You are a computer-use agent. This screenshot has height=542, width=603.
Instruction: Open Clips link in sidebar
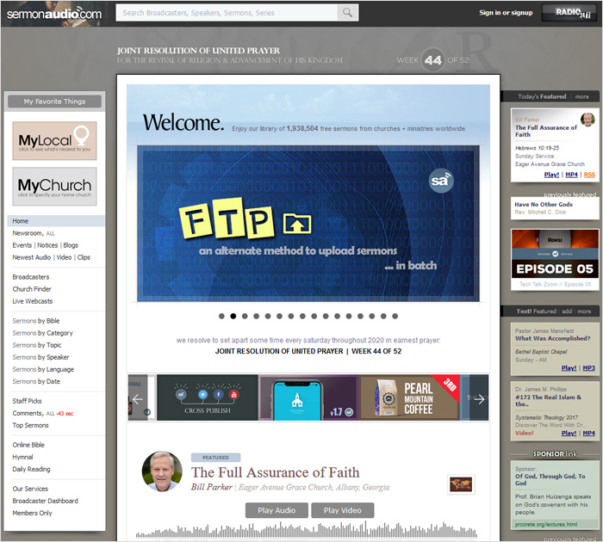pos(84,257)
